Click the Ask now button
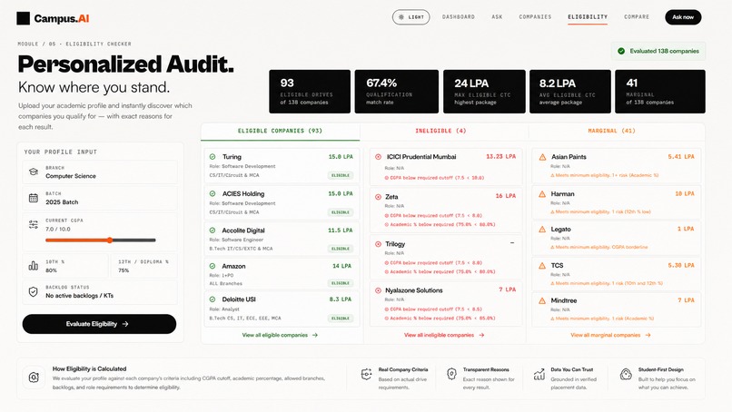Image resolution: width=732 pixels, height=412 pixels. coord(683,17)
